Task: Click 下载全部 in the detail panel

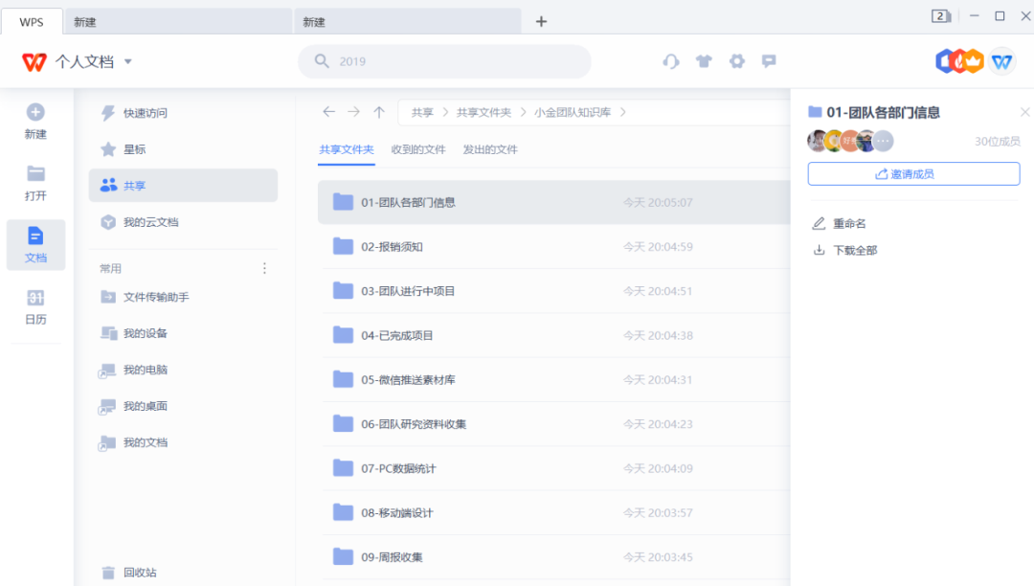Action: click(855, 249)
